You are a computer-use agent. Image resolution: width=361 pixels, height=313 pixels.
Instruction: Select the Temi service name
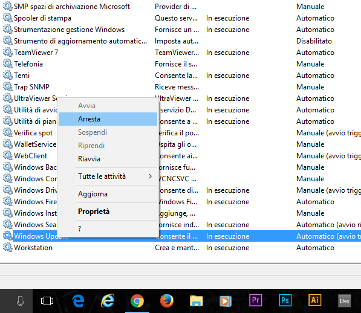point(22,76)
